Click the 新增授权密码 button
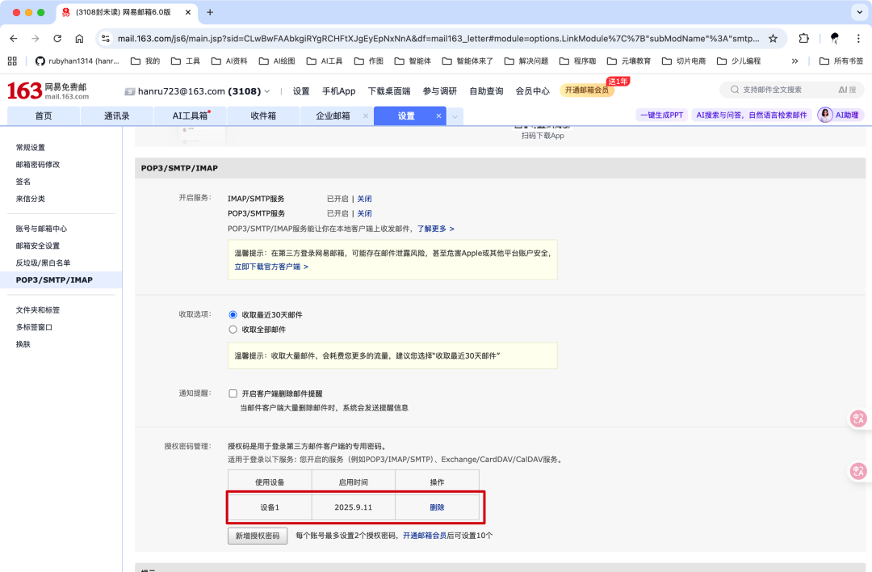The image size is (872, 572). (x=257, y=535)
